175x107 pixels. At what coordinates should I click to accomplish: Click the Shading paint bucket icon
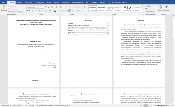(78, 11)
